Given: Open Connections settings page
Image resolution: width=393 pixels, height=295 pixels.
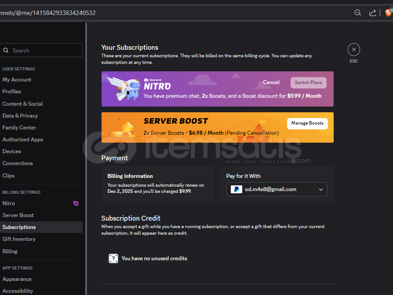Looking at the screenshot, I should (18, 163).
